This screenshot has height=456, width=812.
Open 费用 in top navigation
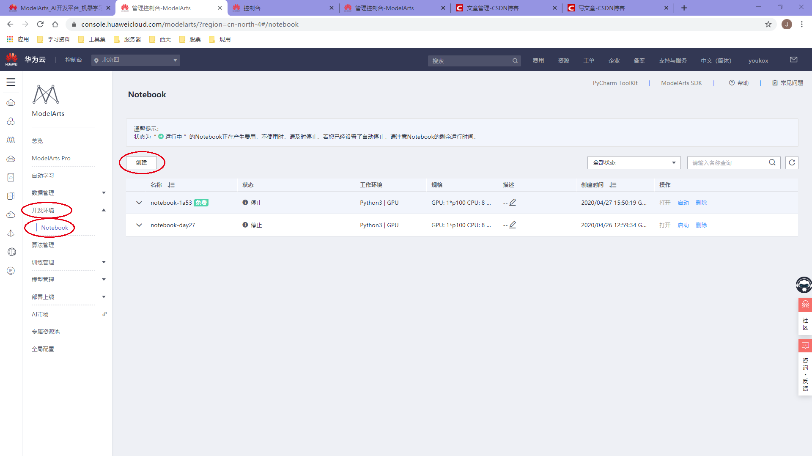pyautogui.click(x=538, y=60)
